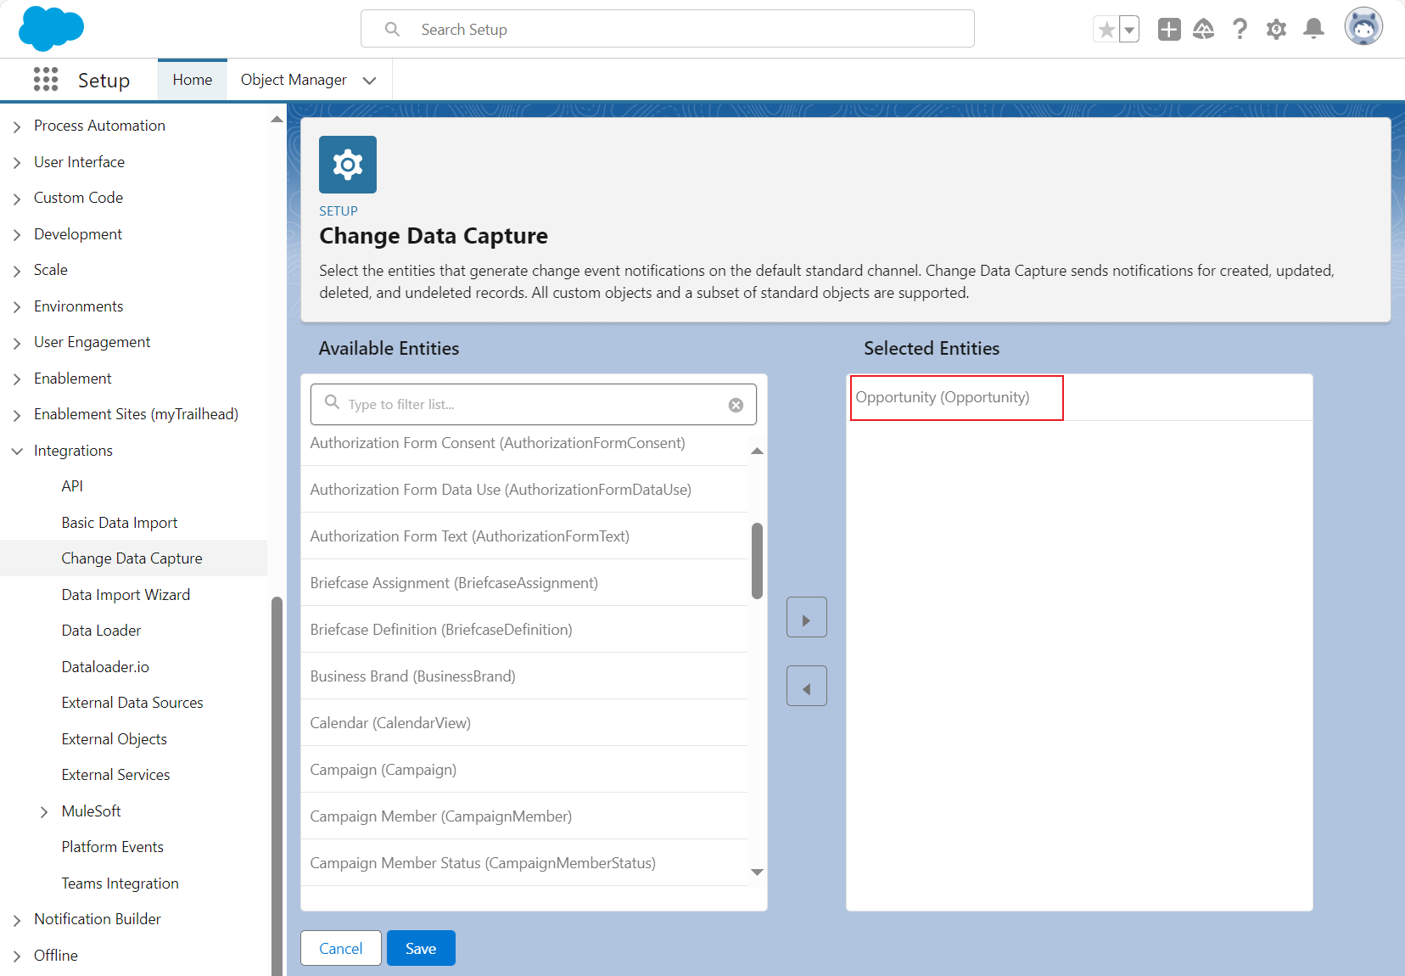This screenshot has width=1405, height=976.
Task: View notifications bell icon
Action: 1313,30
